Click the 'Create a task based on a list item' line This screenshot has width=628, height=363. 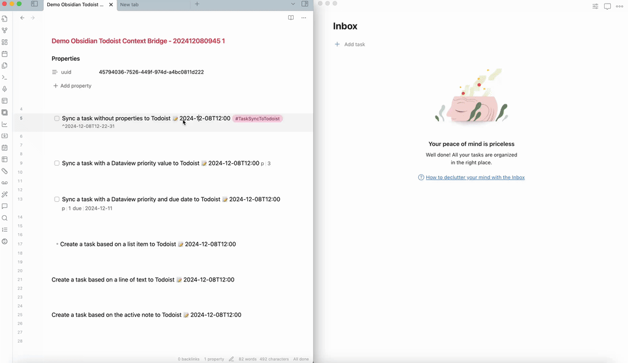(x=148, y=245)
